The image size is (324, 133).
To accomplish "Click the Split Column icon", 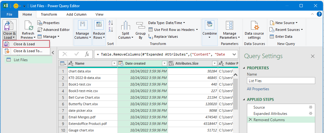I will (x=125, y=26).
